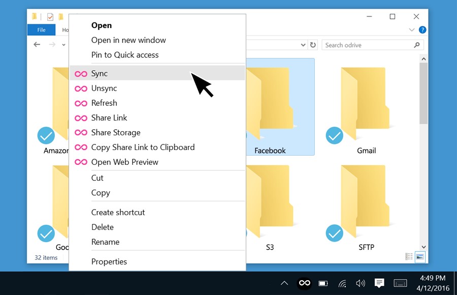Screen dimensions: 457x295
Task: Open the touch keyboard icon in taskbar
Action: [400, 283]
